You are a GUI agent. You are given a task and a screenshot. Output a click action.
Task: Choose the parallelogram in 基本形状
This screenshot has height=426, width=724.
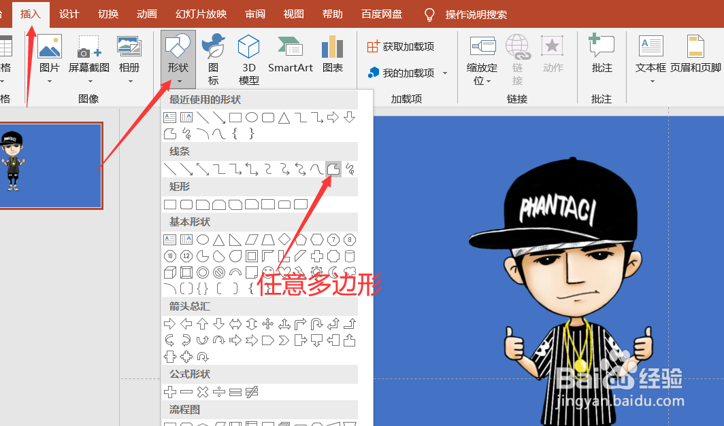(x=252, y=240)
